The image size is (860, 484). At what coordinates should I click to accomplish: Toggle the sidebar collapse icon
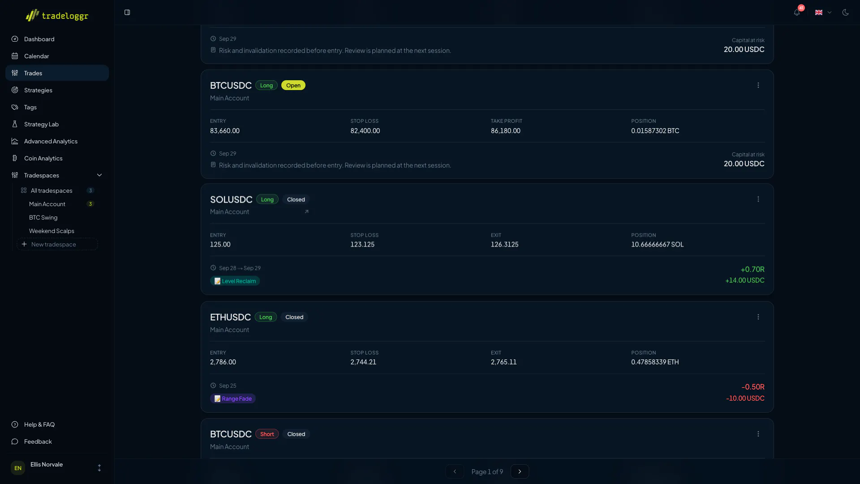127,13
